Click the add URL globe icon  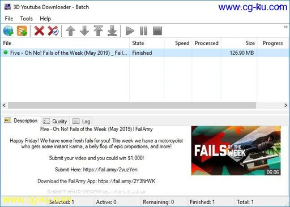coord(8,31)
